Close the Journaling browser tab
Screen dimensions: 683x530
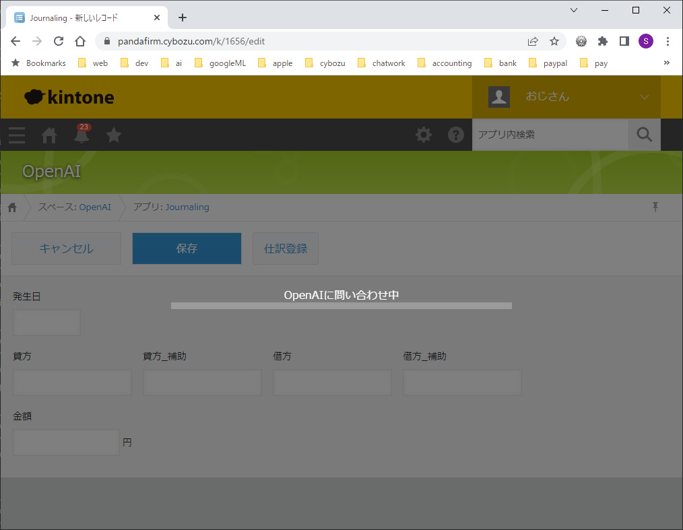157,18
